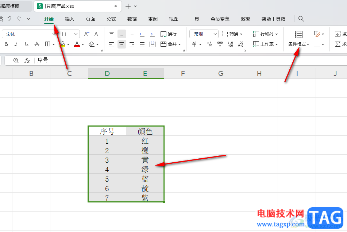Align text left

pos(112,44)
